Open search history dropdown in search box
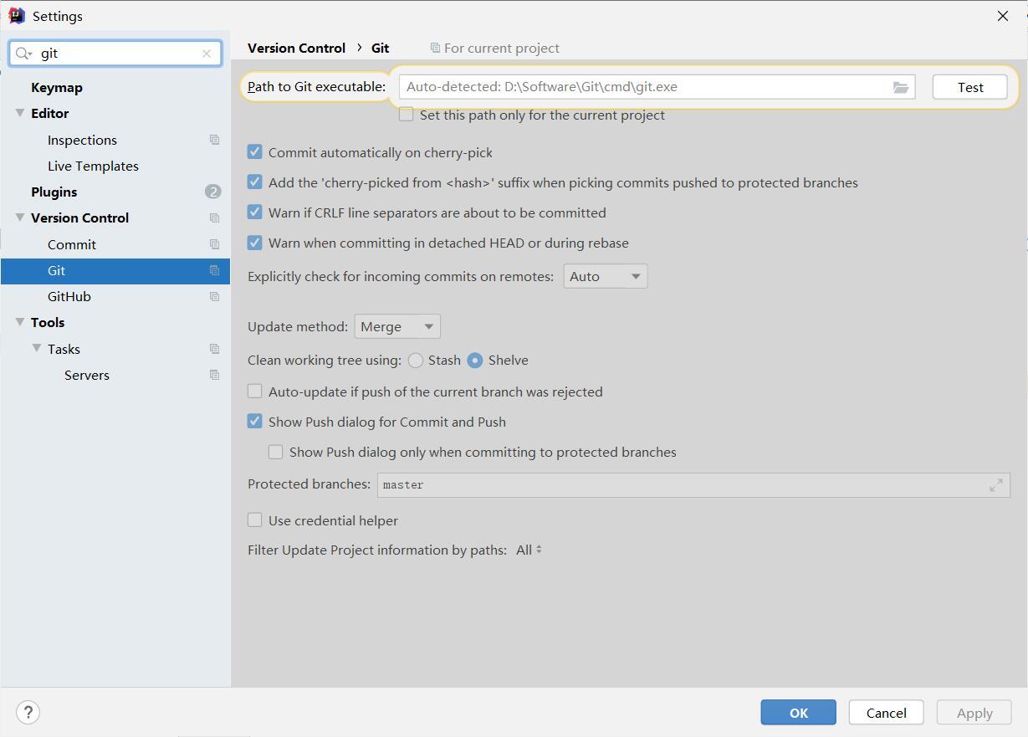 [30, 54]
